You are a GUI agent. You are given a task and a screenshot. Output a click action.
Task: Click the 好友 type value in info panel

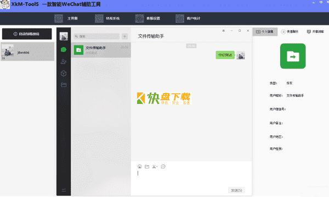tap(290, 83)
